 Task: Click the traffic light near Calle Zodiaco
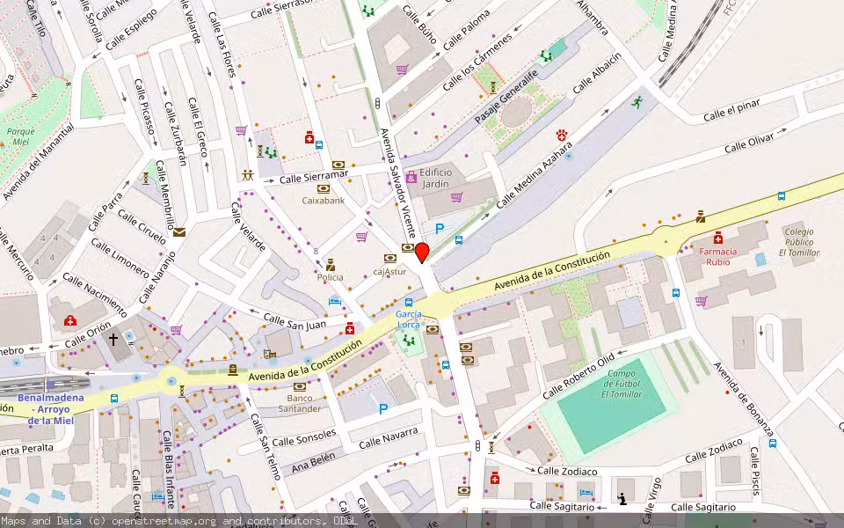coord(478,445)
